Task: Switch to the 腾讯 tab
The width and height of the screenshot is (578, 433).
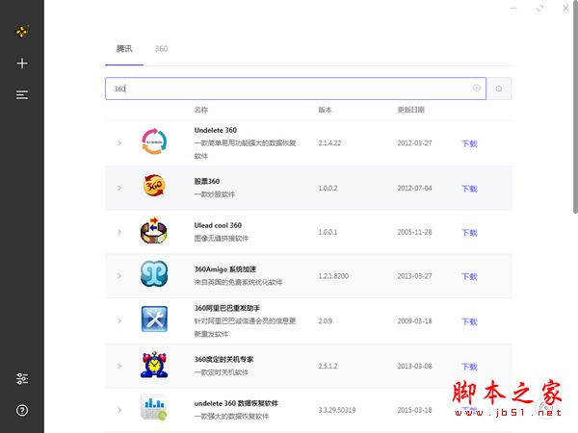Action: pyautogui.click(x=124, y=49)
